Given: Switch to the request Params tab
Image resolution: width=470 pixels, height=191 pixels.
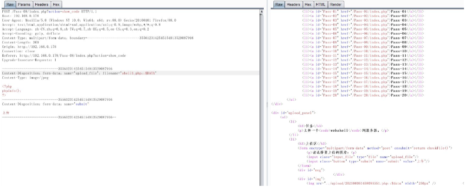Looking at the screenshot, I should tap(24, 4).
